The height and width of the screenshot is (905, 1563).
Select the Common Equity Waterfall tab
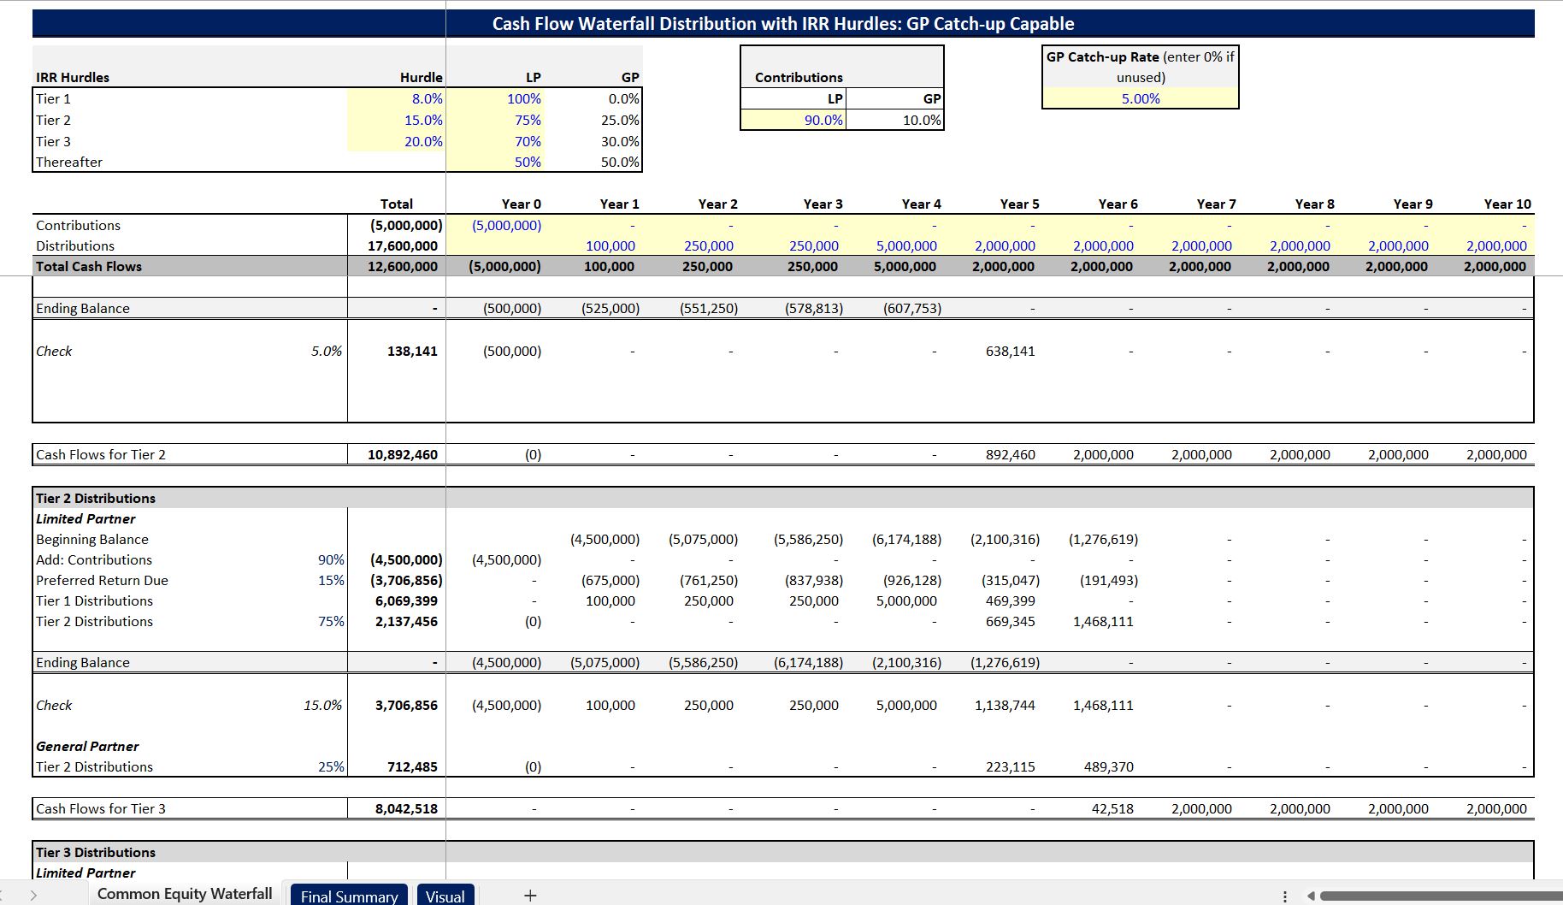[x=185, y=893]
